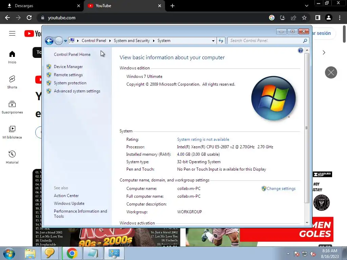
Task: Click the muted volume tray icon
Action: (x=313, y=254)
